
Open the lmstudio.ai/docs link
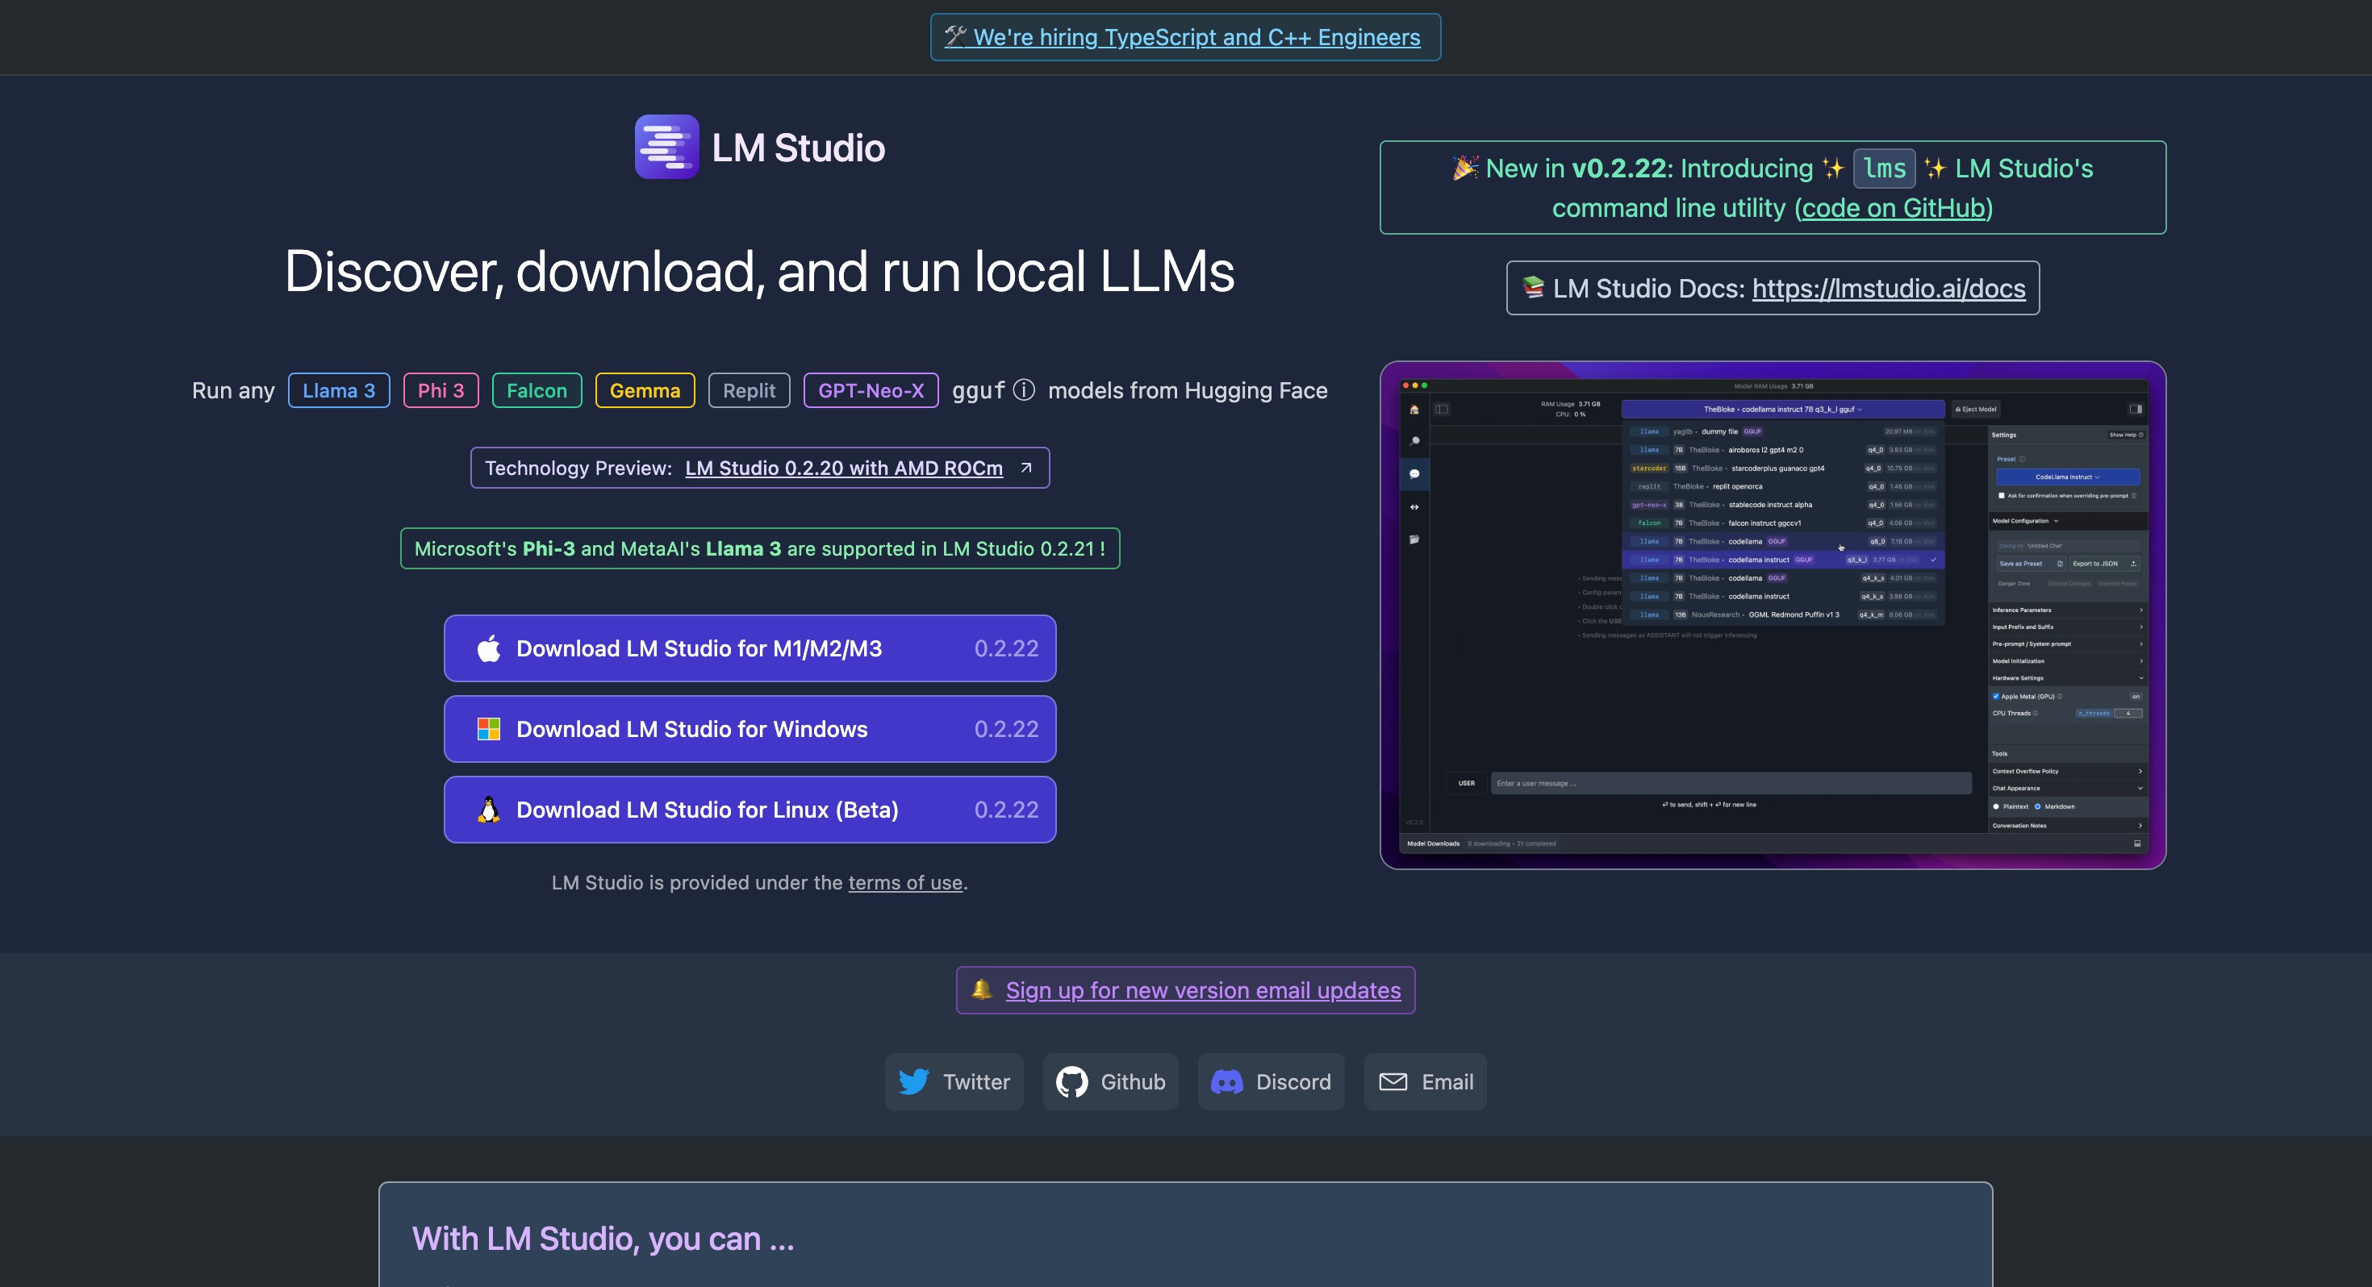1888,288
